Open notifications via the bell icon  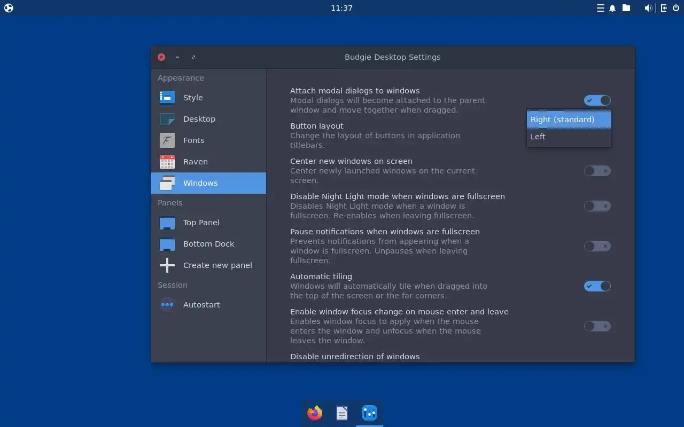[612, 8]
